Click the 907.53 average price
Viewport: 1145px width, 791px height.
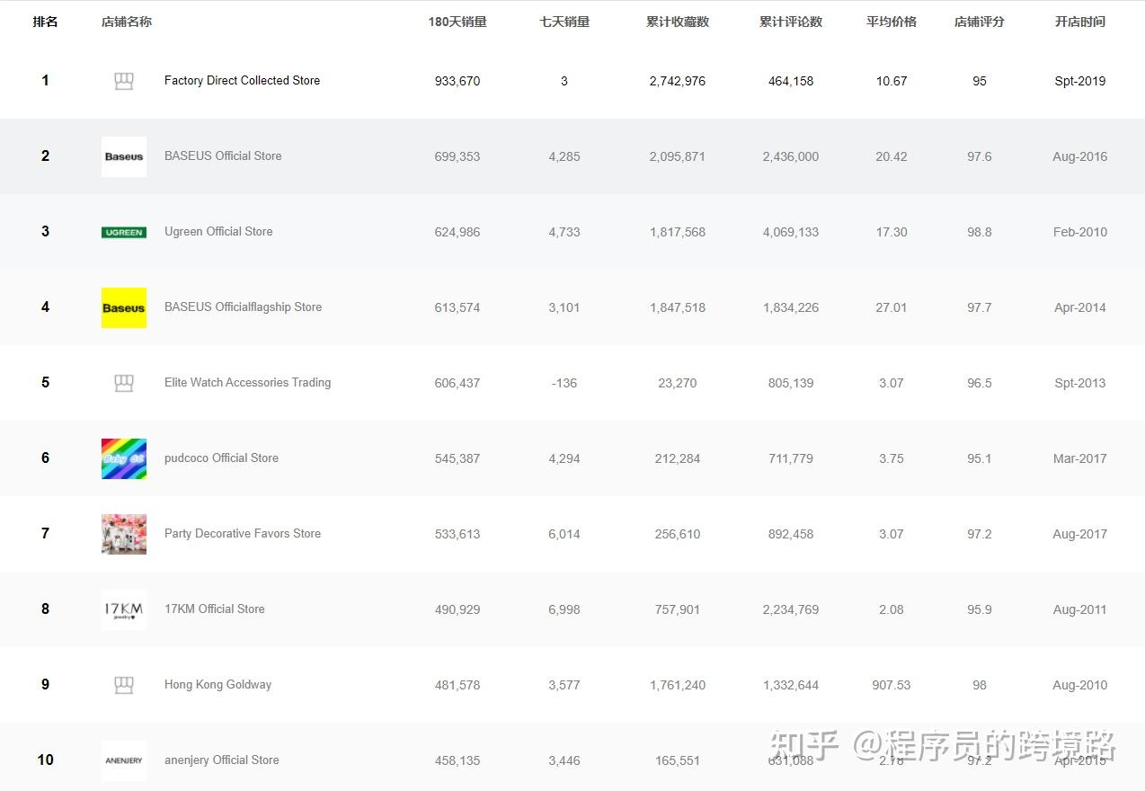pyautogui.click(x=892, y=685)
